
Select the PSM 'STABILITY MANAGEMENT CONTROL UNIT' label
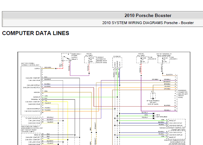(32, 129)
